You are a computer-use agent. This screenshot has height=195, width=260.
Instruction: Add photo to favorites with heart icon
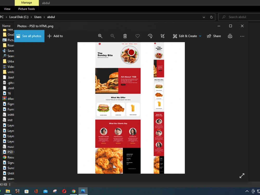(x=138, y=36)
